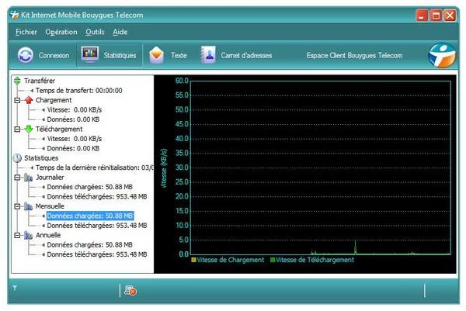This screenshot has height=311, width=466.
Task: Select Téléchargement Données: 0.00 KB row
Action: click(73, 148)
